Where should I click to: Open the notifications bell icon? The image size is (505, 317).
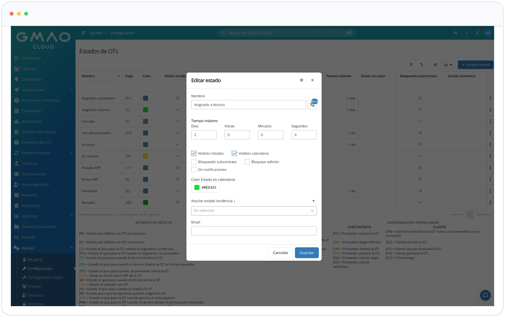(477, 33)
